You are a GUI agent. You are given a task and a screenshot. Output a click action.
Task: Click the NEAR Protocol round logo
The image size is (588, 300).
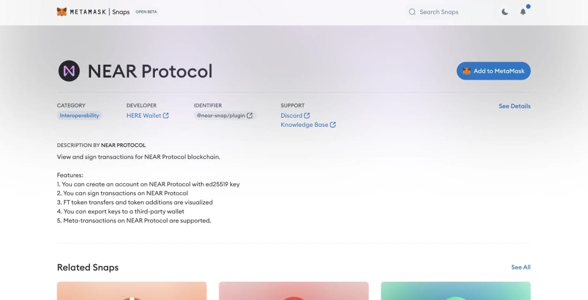pos(69,71)
